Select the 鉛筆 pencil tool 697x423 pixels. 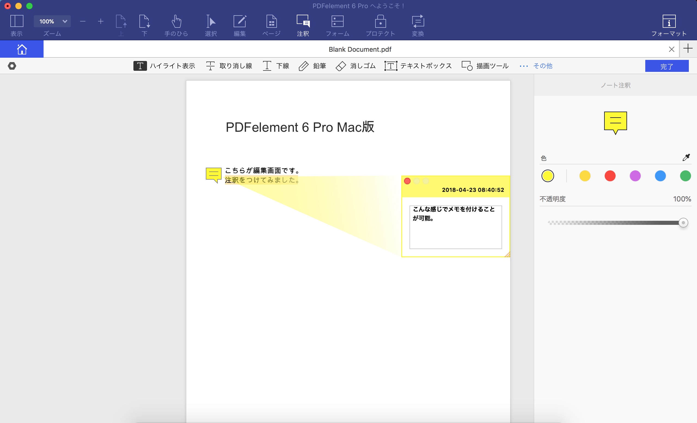[312, 66]
